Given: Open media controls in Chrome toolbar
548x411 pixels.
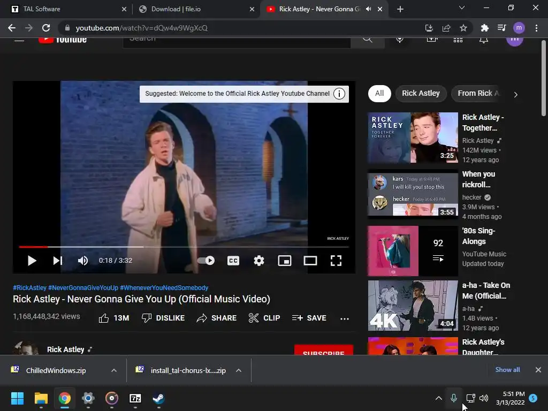Looking at the screenshot, I should point(502,28).
